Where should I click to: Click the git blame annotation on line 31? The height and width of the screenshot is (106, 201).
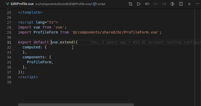146,42
